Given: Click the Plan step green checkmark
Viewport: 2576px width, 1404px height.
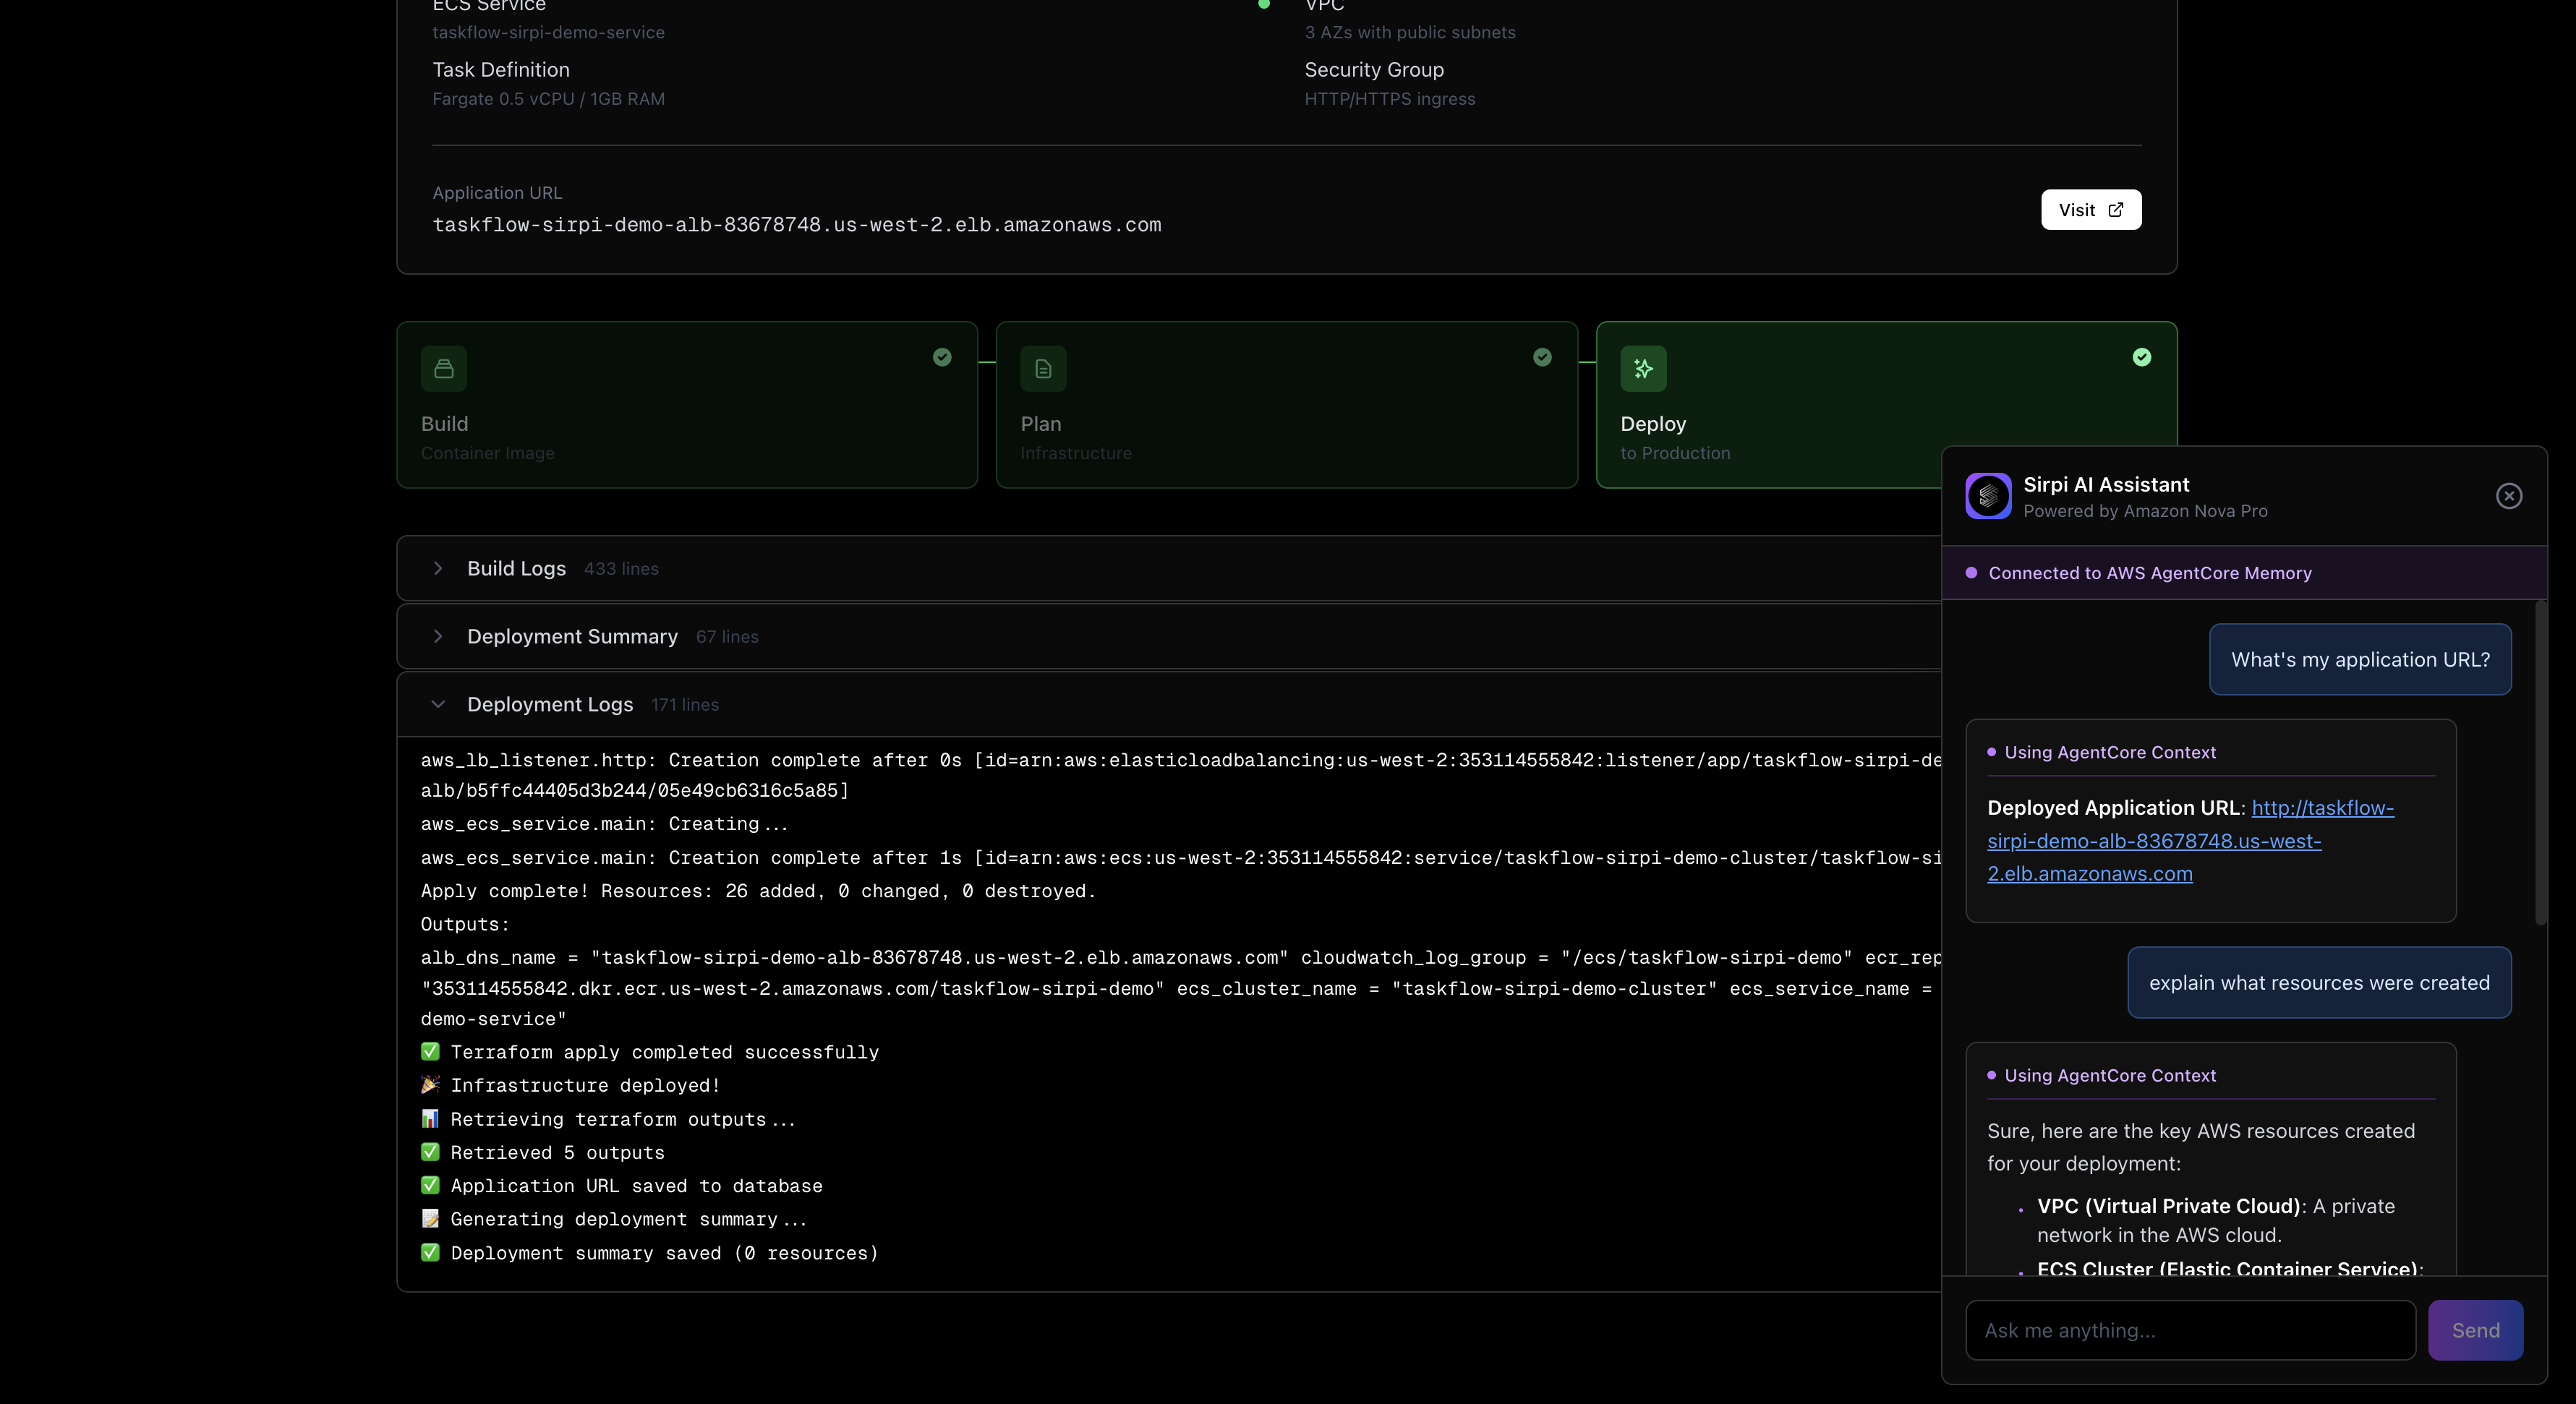Looking at the screenshot, I should coord(1542,357).
